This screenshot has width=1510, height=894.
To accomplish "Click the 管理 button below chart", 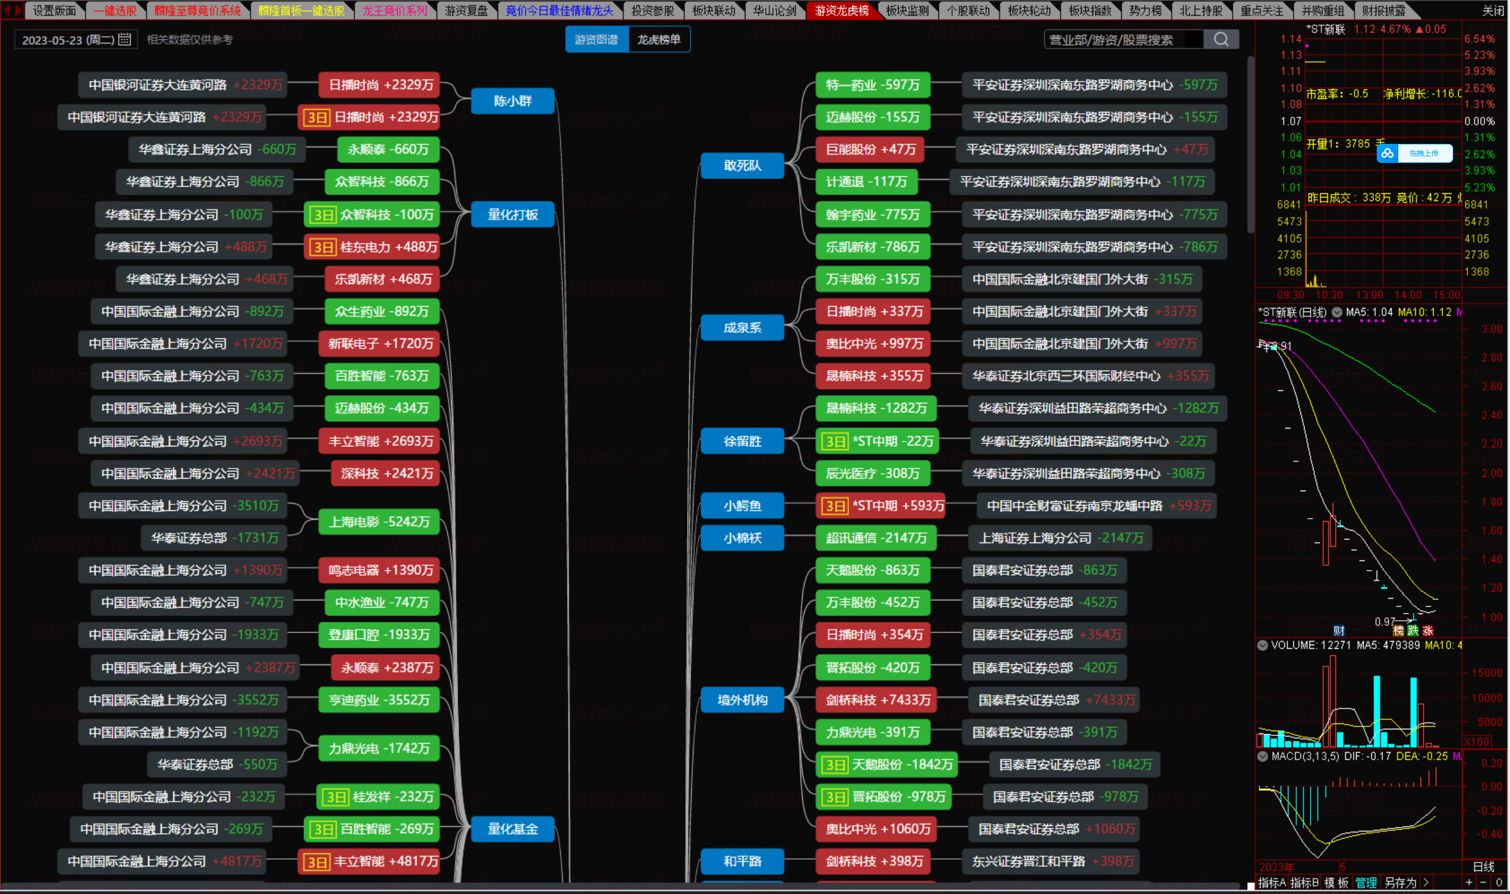I will coord(1366,883).
